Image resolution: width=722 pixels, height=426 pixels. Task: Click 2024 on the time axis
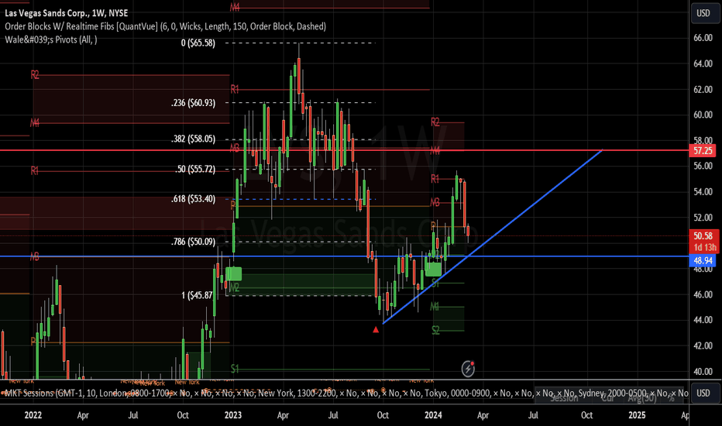pyautogui.click(x=433, y=415)
